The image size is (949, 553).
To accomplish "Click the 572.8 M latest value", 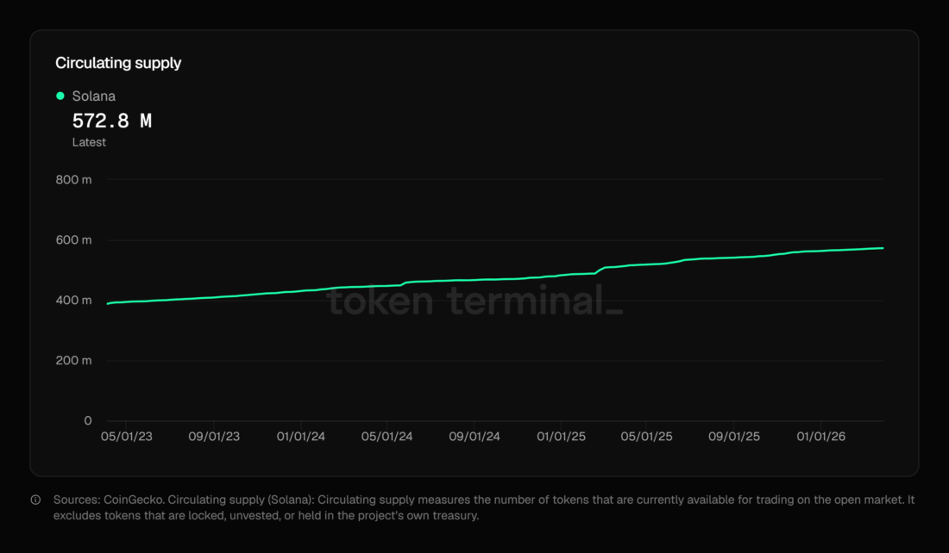I will [x=111, y=121].
